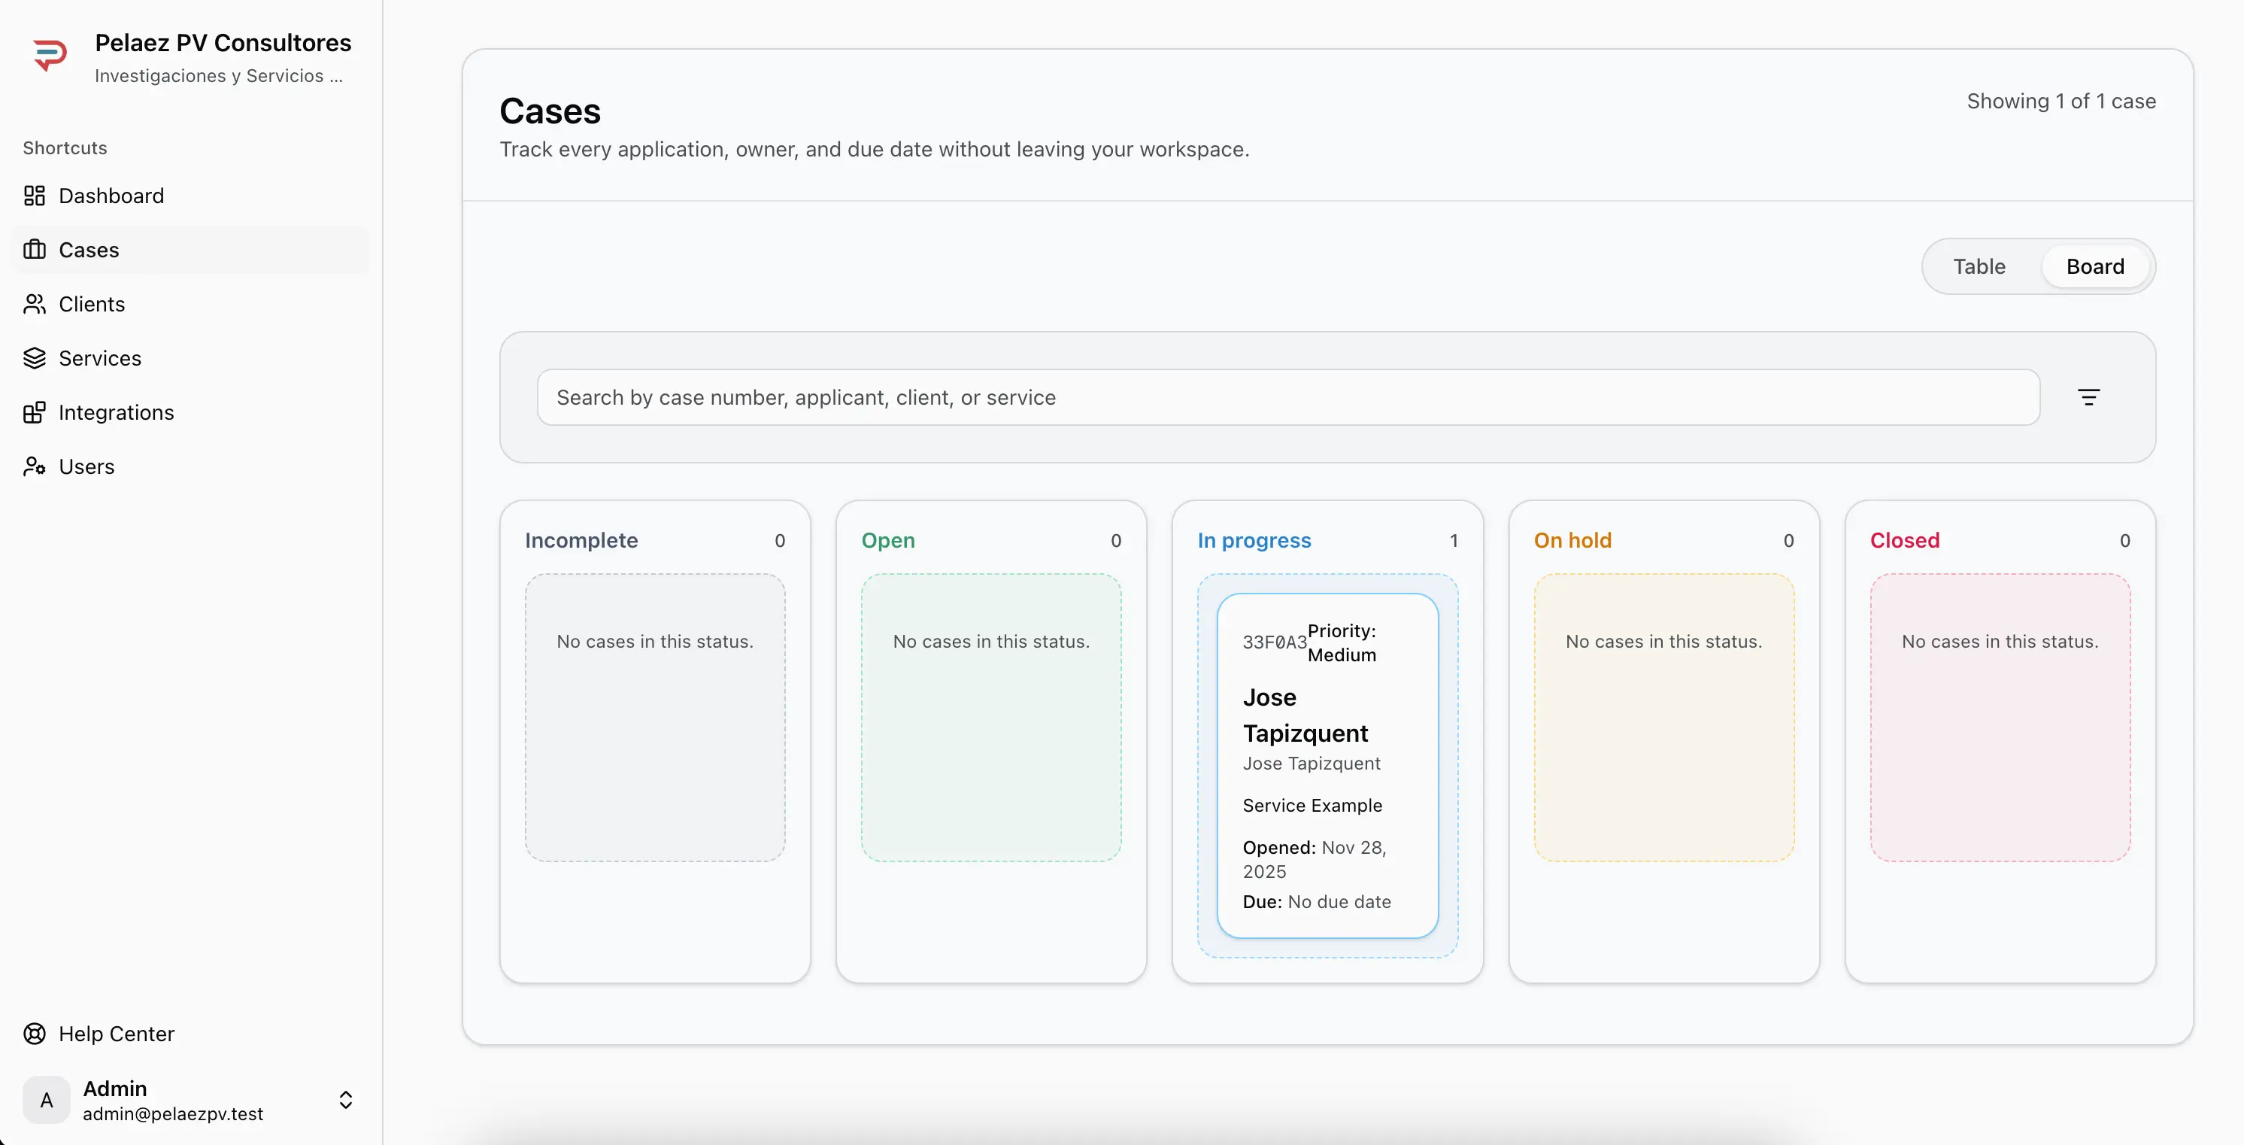This screenshot has width=2244, height=1145.
Task: Toggle the Admin avatar circle
Action: pos(46,1101)
